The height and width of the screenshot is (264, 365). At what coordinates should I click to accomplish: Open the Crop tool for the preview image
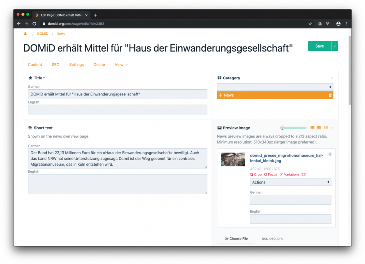255,174
